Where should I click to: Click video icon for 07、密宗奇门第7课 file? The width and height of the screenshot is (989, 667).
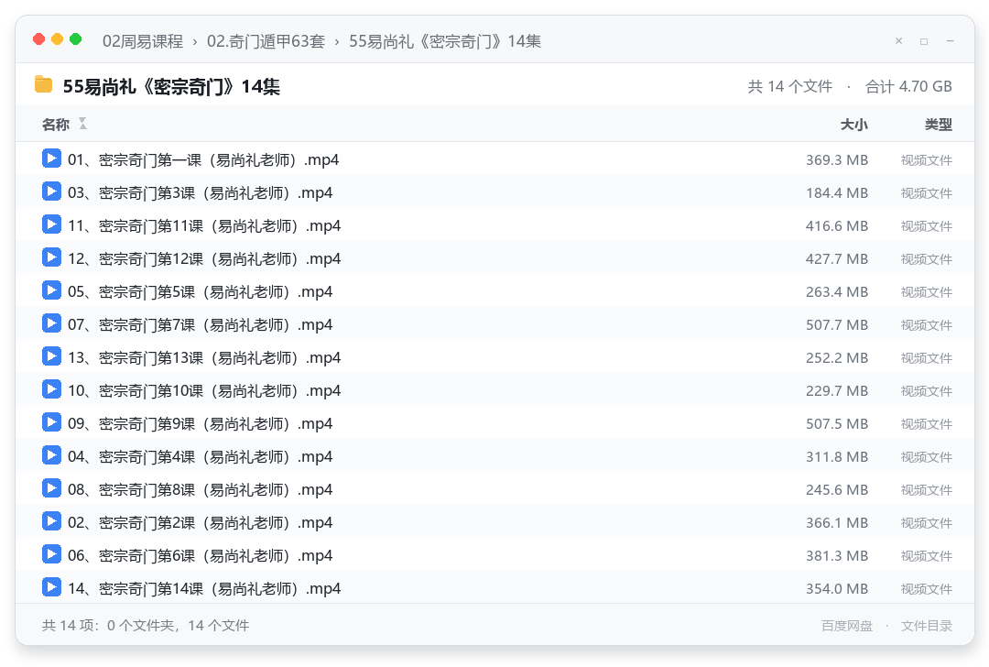[x=51, y=323]
